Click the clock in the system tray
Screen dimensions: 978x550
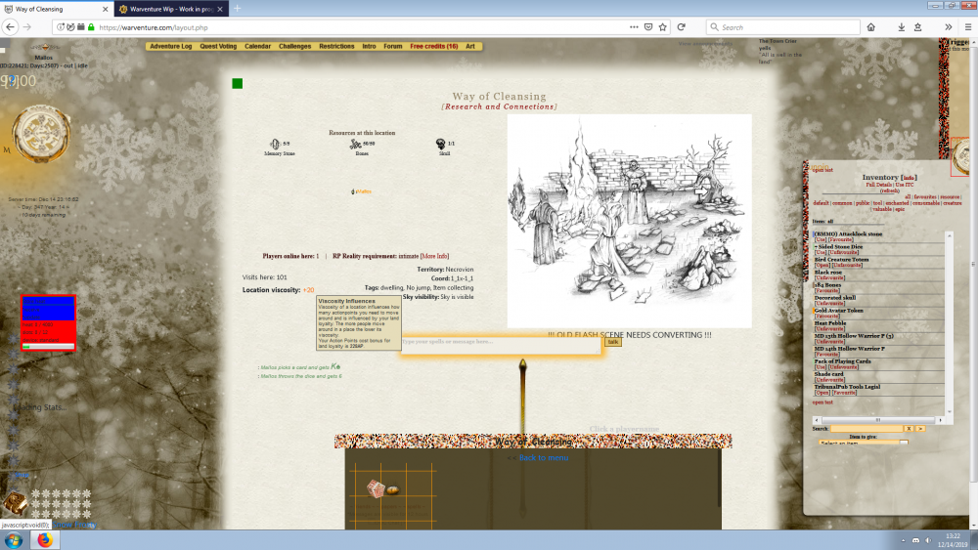click(x=953, y=540)
